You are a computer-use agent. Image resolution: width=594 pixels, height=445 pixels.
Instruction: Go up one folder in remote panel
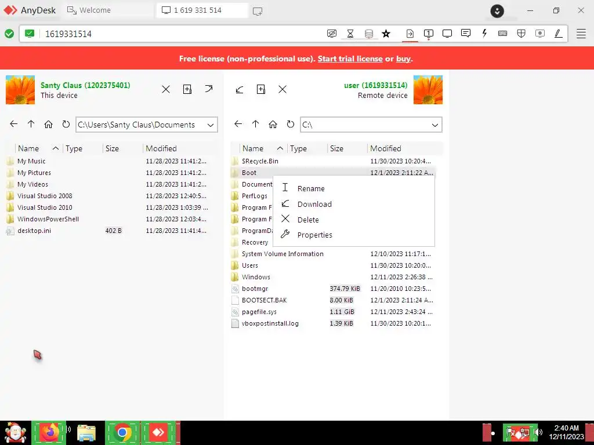coord(255,124)
